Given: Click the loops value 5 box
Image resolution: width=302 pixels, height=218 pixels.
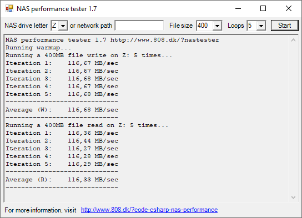Looking at the screenshot, I should (252, 26).
